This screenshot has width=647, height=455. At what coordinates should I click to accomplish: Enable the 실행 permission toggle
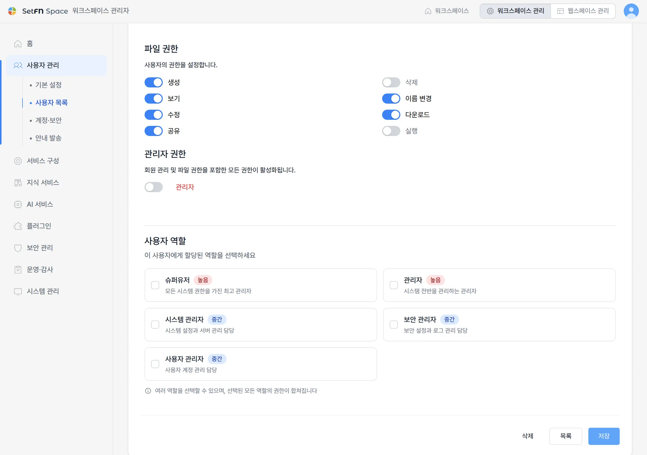pyautogui.click(x=391, y=131)
